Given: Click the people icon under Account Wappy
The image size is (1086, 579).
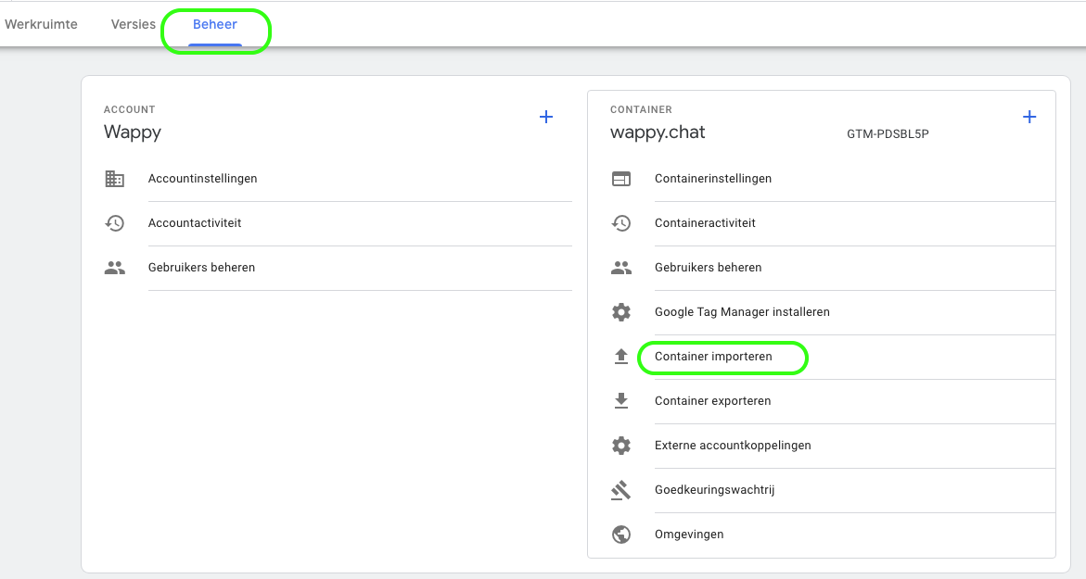Looking at the screenshot, I should [115, 268].
